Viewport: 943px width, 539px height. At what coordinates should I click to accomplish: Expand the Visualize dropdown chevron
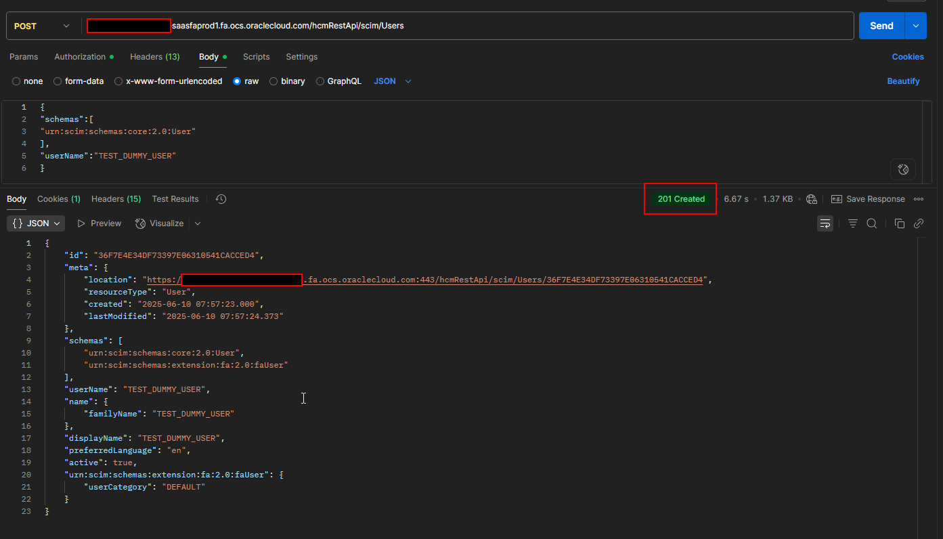[198, 223]
